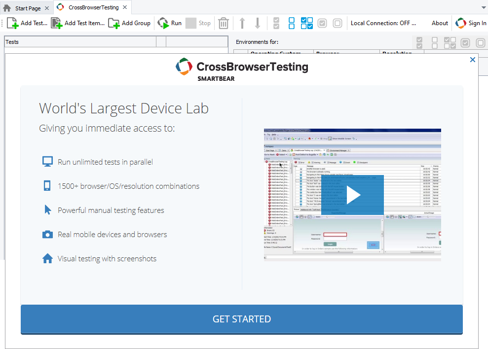
Task: Click the CrossBrowserTesting logo
Action: coord(242,70)
